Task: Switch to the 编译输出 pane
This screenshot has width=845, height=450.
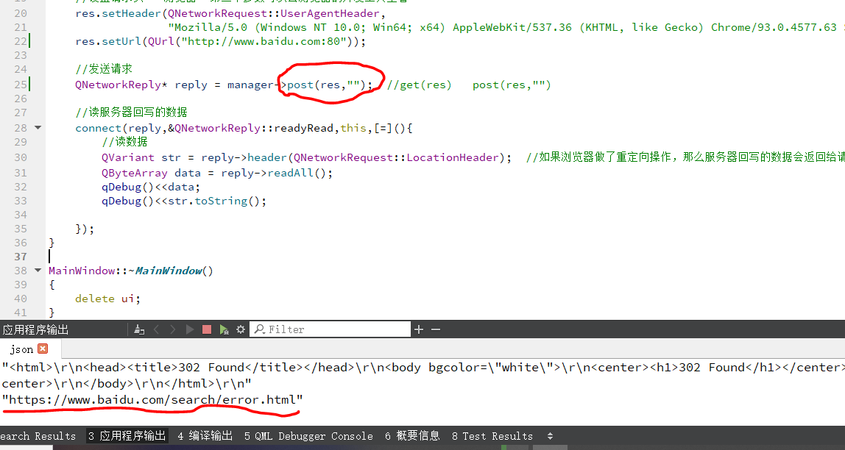Action: [x=205, y=435]
